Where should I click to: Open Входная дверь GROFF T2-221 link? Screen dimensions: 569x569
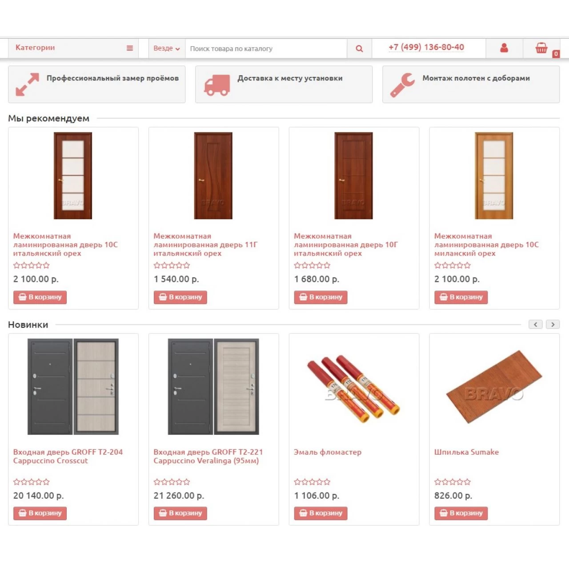[208, 457]
